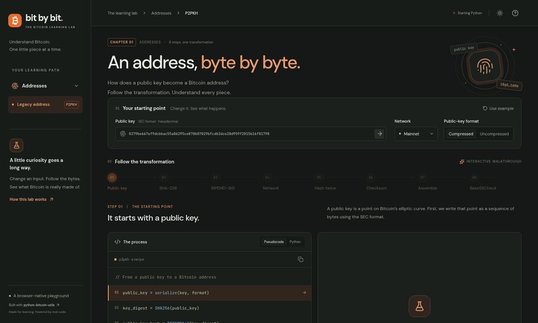Go to step 05 Hash twice
Image resolution: width=538 pixels, height=323 pixels.
click(x=325, y=182)
